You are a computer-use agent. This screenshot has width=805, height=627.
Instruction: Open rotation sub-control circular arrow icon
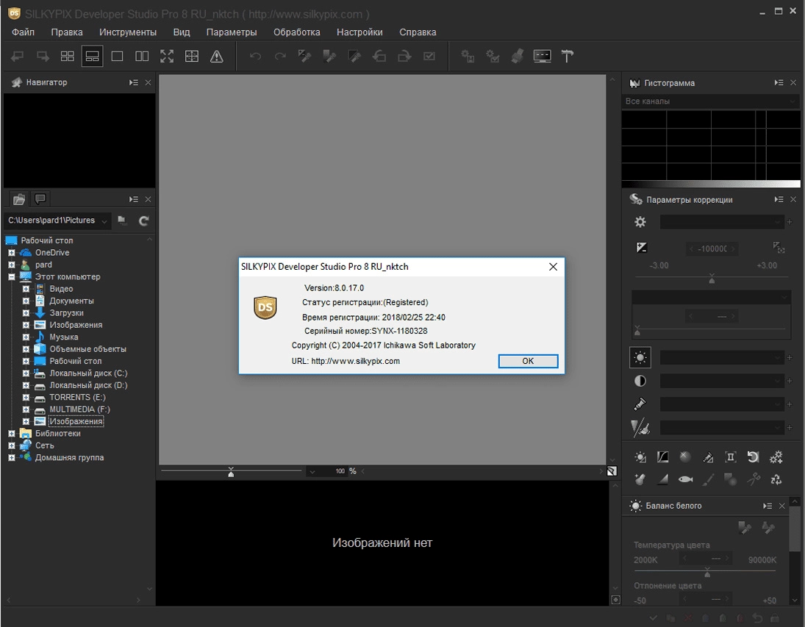[x=753, y=457]
